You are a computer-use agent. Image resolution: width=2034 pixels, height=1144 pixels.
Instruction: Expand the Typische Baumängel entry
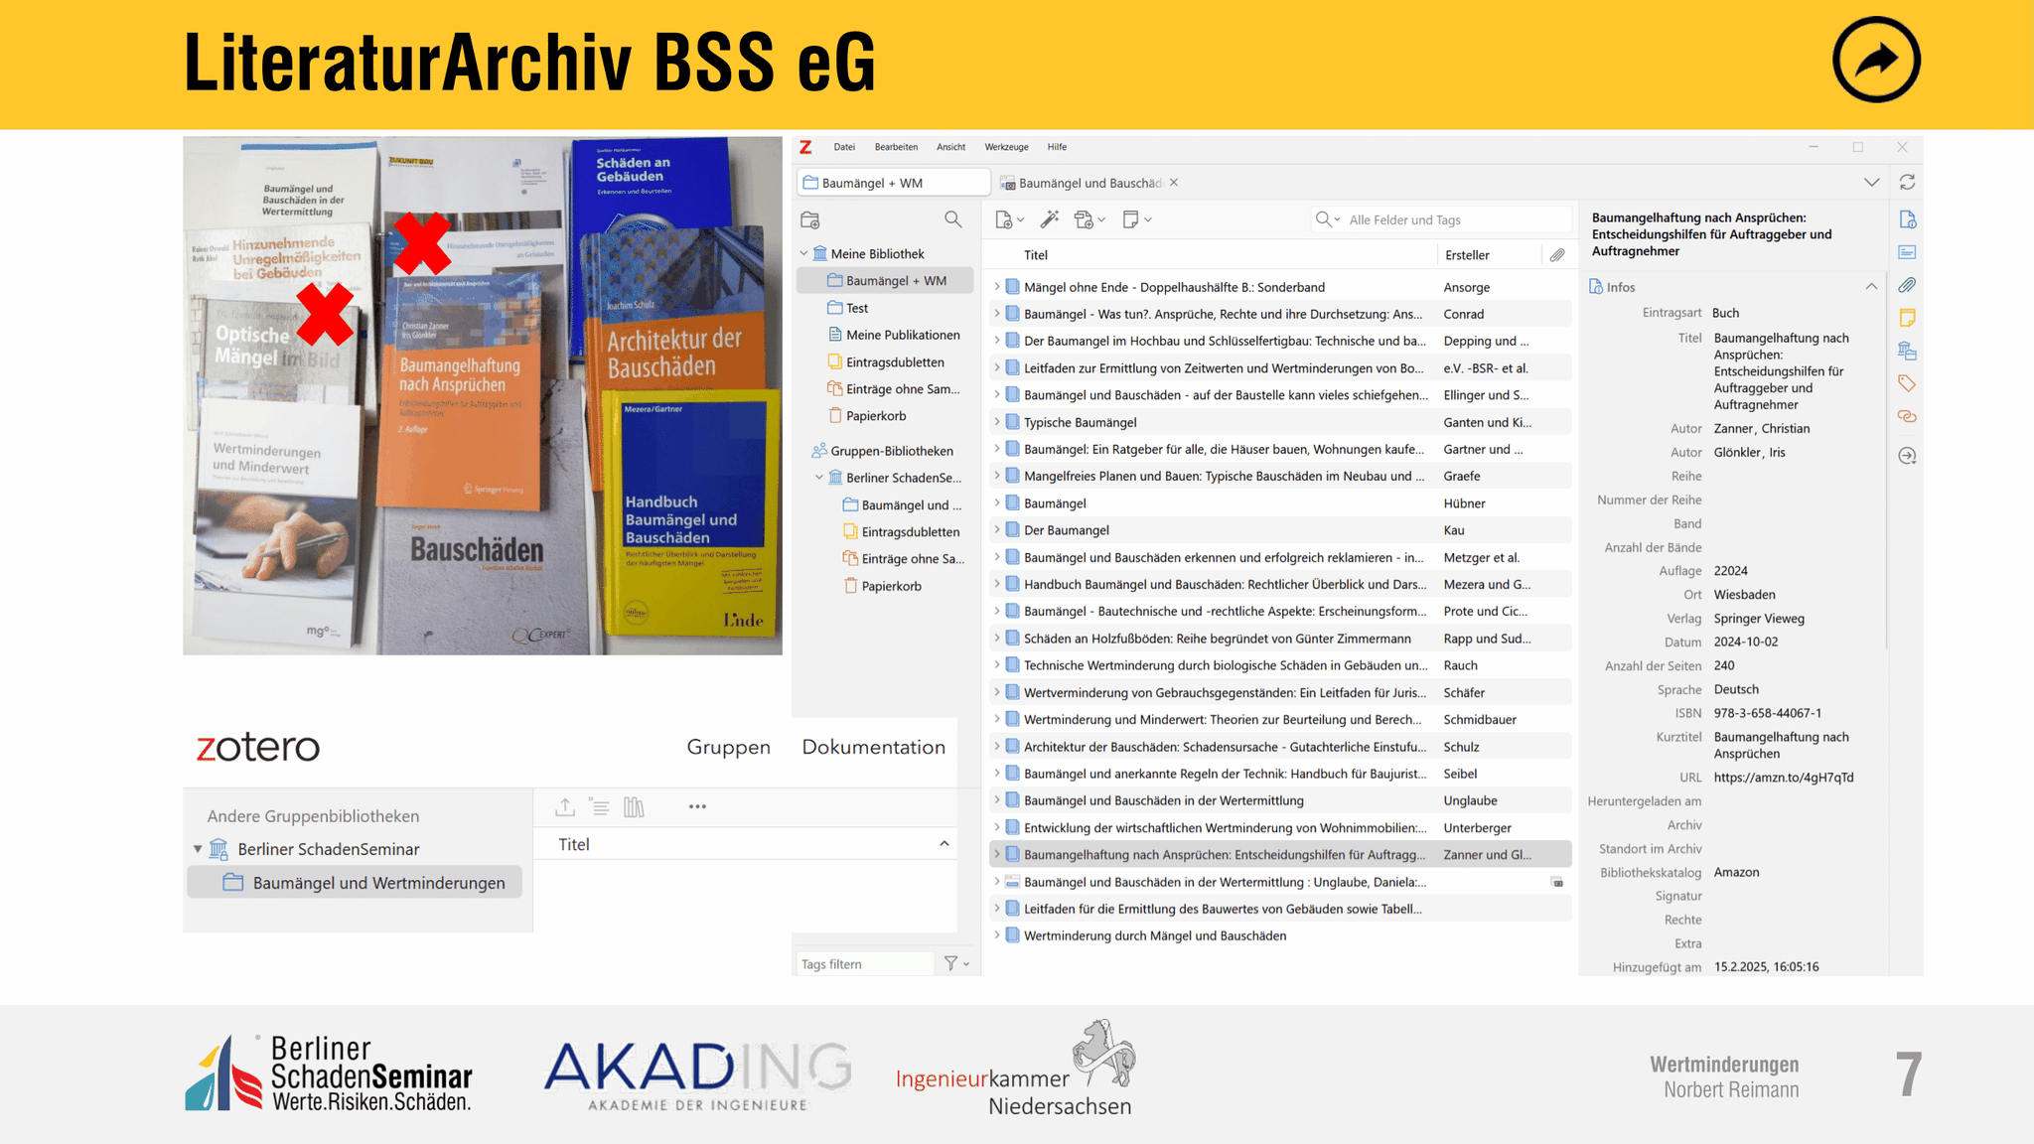click(x=997, y=422)
